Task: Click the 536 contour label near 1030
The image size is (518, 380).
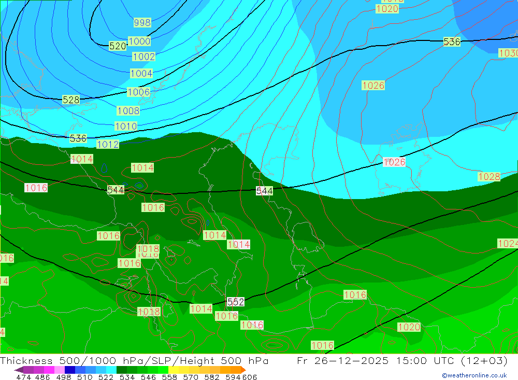Action: [452, 41]
